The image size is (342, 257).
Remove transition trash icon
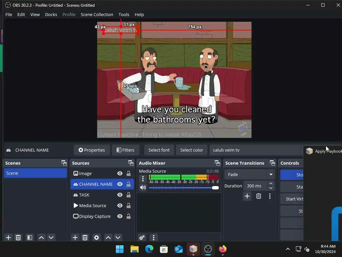pyautogui.click(x=259, y=196)
